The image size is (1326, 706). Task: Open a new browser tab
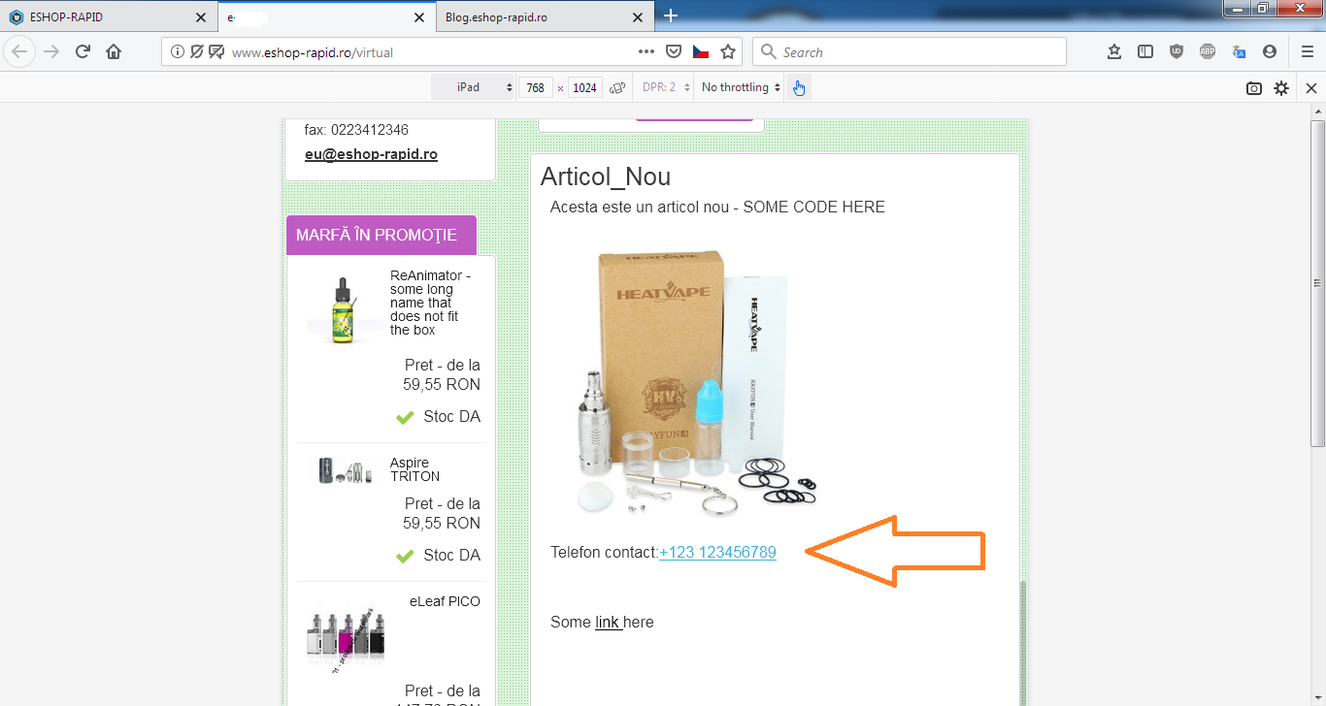(671, 16)
